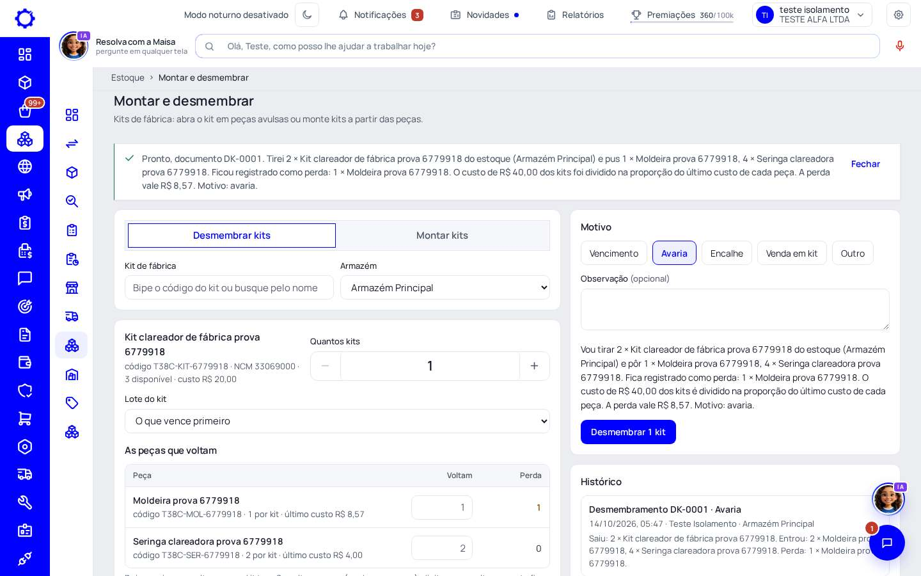921x576 pixels.
Task: Click the Maisa assistant search field
Action: point(537,46)
